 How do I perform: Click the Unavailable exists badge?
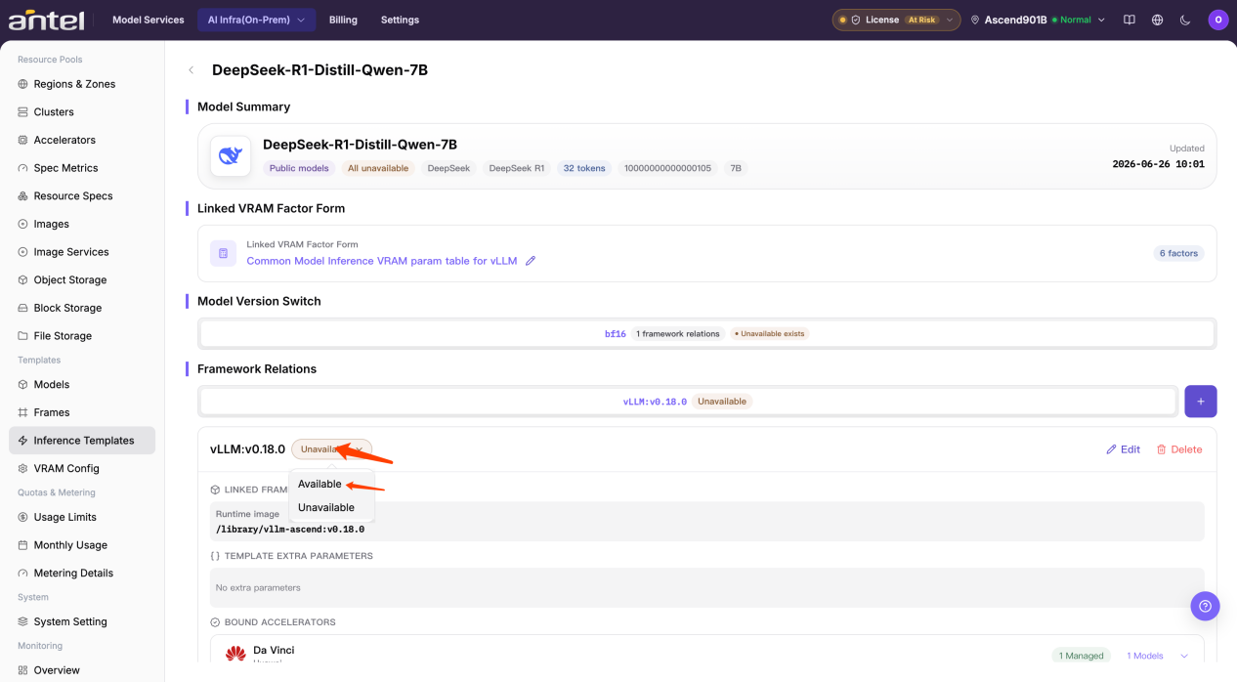pyautogui.click(x=769, y=334)
